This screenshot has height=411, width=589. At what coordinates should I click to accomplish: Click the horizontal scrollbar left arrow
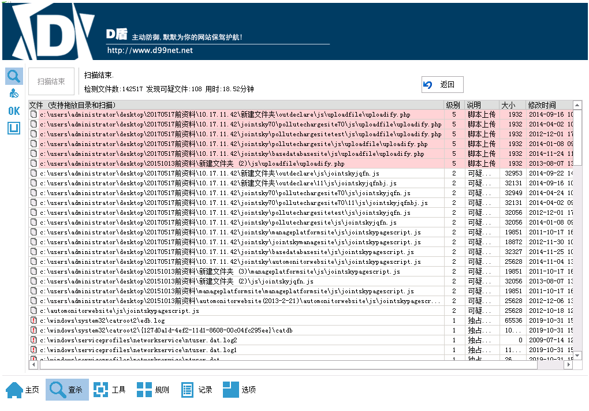coord(33,364)
